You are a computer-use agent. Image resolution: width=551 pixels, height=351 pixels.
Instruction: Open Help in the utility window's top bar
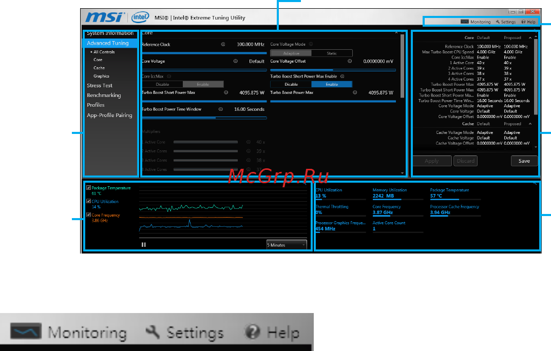coord(528,22)
